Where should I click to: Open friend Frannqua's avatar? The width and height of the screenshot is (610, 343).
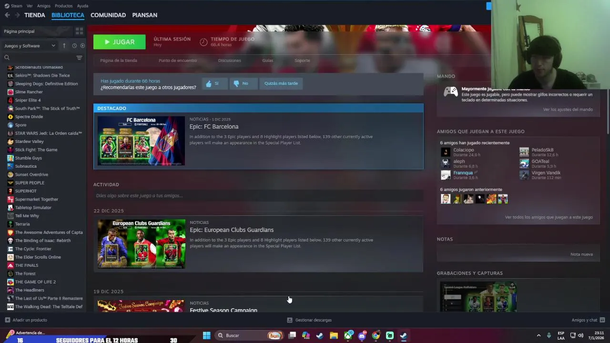click(x=446, y=175)
